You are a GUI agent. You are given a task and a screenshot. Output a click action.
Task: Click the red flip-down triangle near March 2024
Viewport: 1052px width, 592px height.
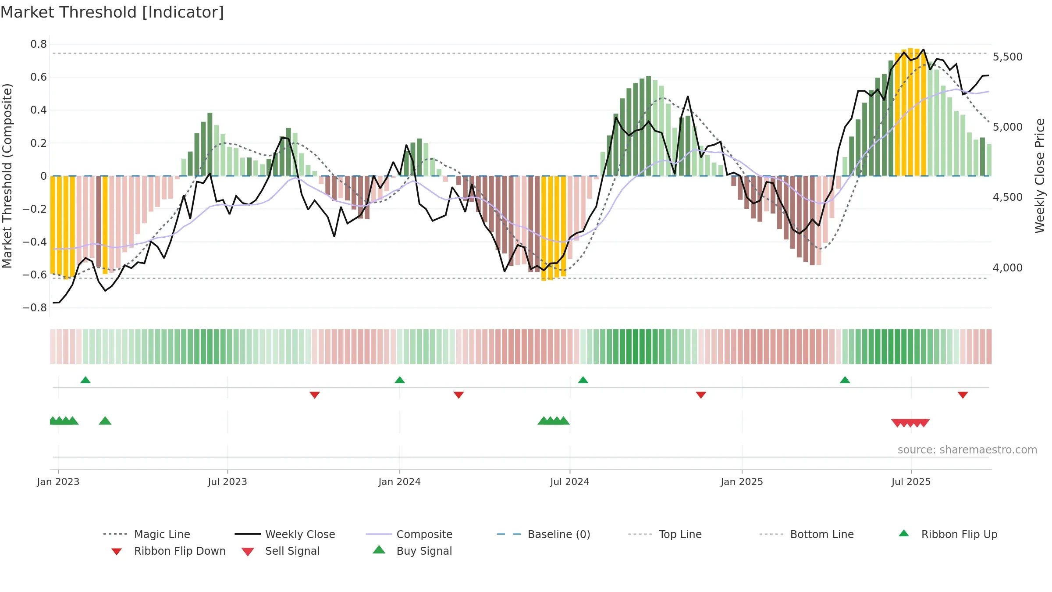[x=459, y=395]
